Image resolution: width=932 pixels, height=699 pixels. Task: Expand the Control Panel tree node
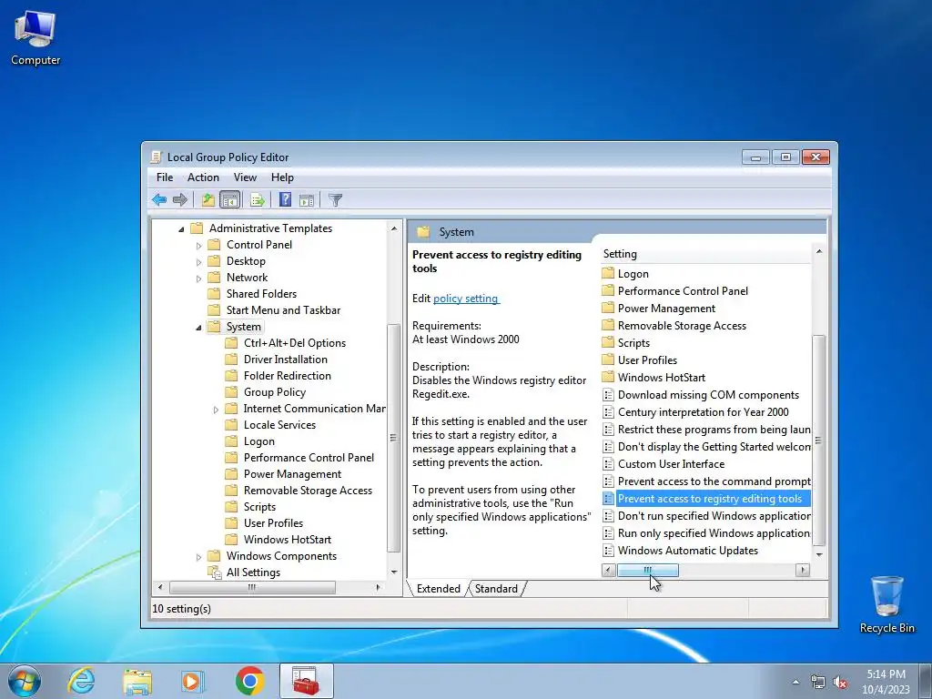[198, 245]
